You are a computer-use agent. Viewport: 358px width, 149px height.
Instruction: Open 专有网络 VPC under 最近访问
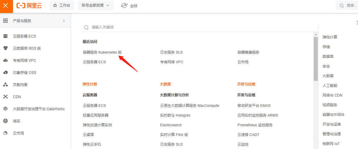coord(172,62)
